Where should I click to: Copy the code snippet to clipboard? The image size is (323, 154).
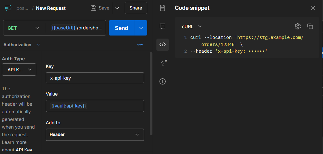pos(310,26)
